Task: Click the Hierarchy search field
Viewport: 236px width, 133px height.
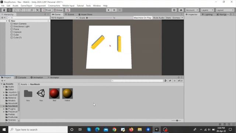Action: point(28,18)
